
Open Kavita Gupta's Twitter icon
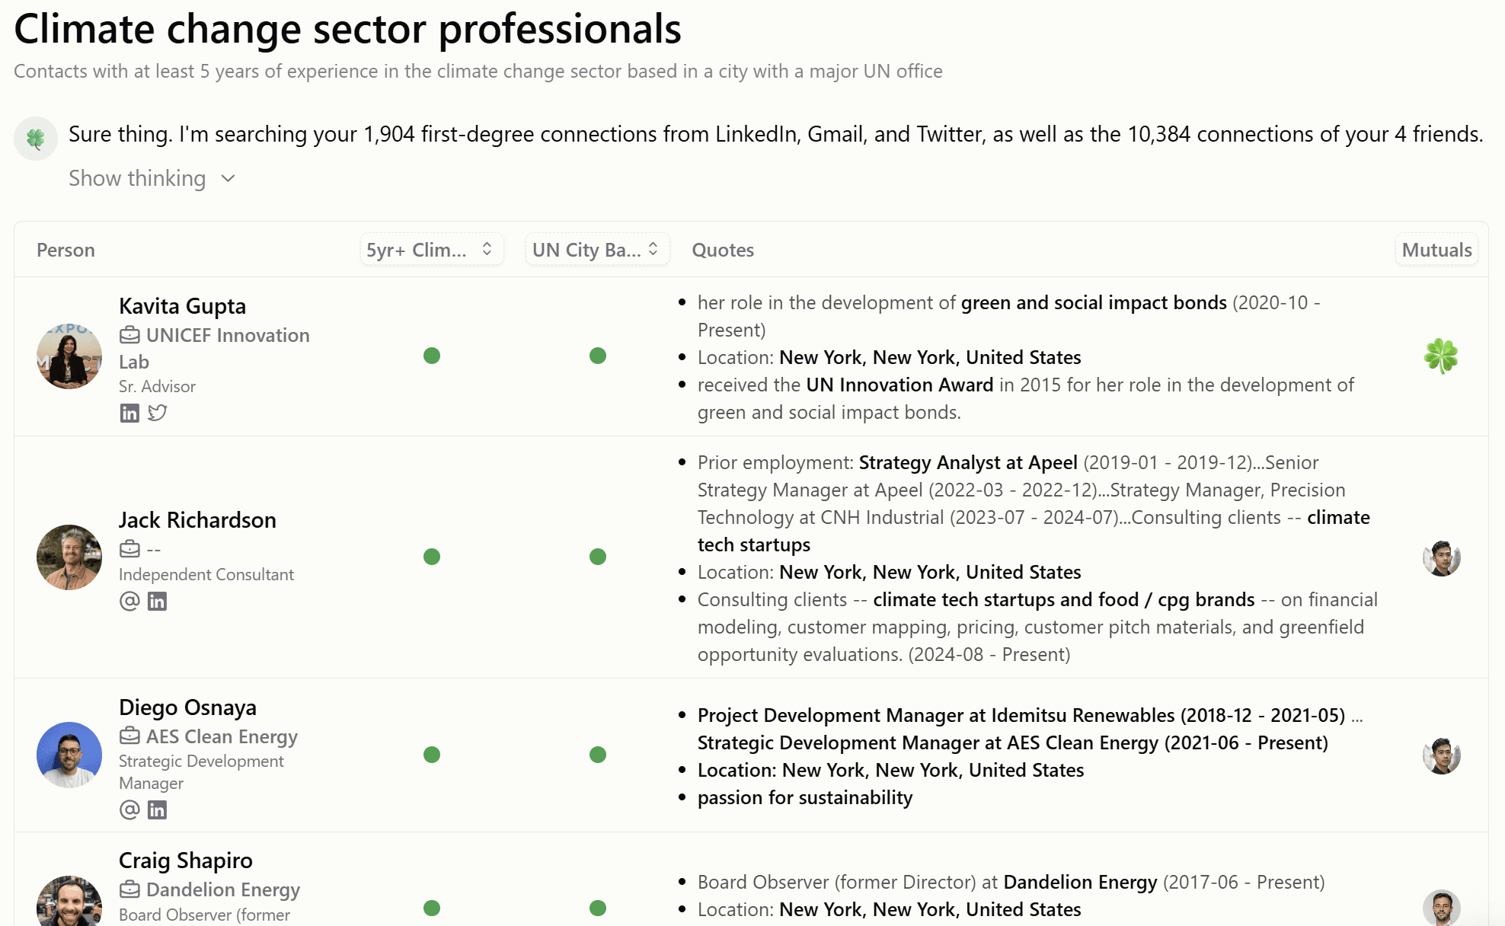[x=157, y=413]
